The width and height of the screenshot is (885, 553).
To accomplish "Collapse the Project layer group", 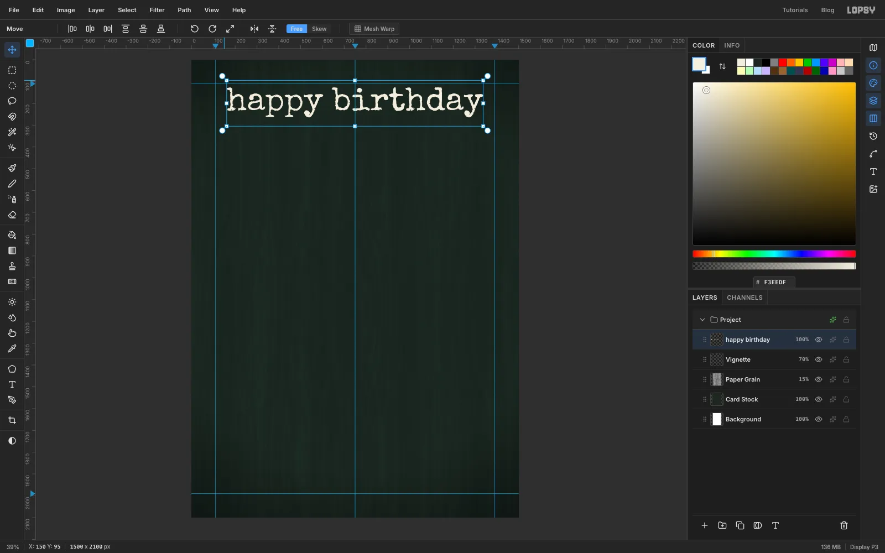I will [x=702, y=320].
